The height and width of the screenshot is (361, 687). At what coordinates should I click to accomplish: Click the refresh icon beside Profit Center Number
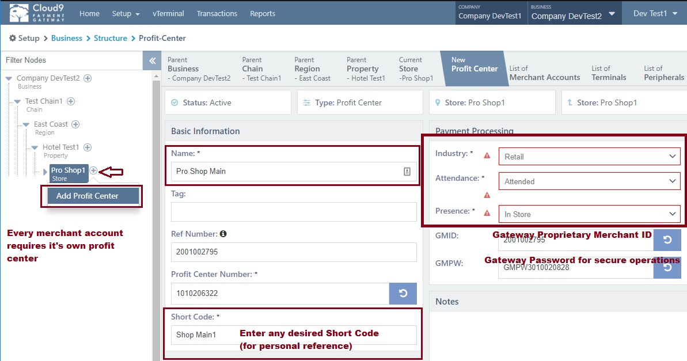click(x=403, y=294)
